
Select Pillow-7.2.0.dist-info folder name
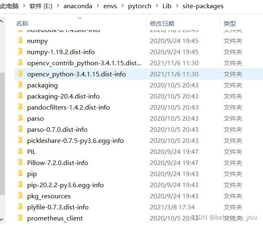(x=58, y=163)
